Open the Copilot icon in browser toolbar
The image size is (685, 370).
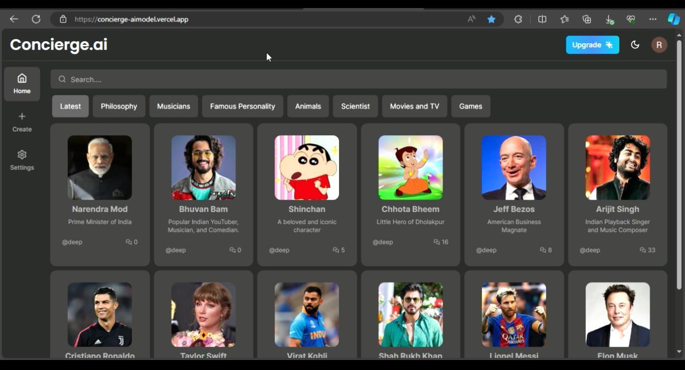673,19
